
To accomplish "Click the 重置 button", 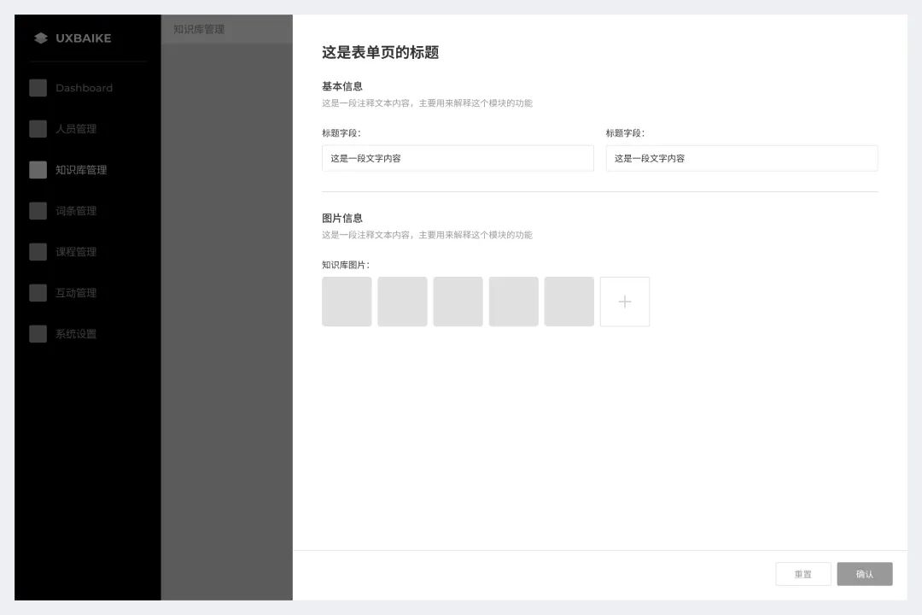I will [802, 573].
